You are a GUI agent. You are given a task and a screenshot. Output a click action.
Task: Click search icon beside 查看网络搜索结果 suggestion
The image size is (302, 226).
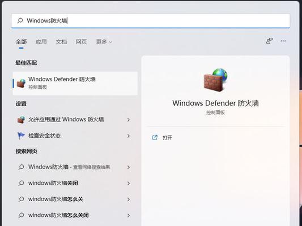21,167
